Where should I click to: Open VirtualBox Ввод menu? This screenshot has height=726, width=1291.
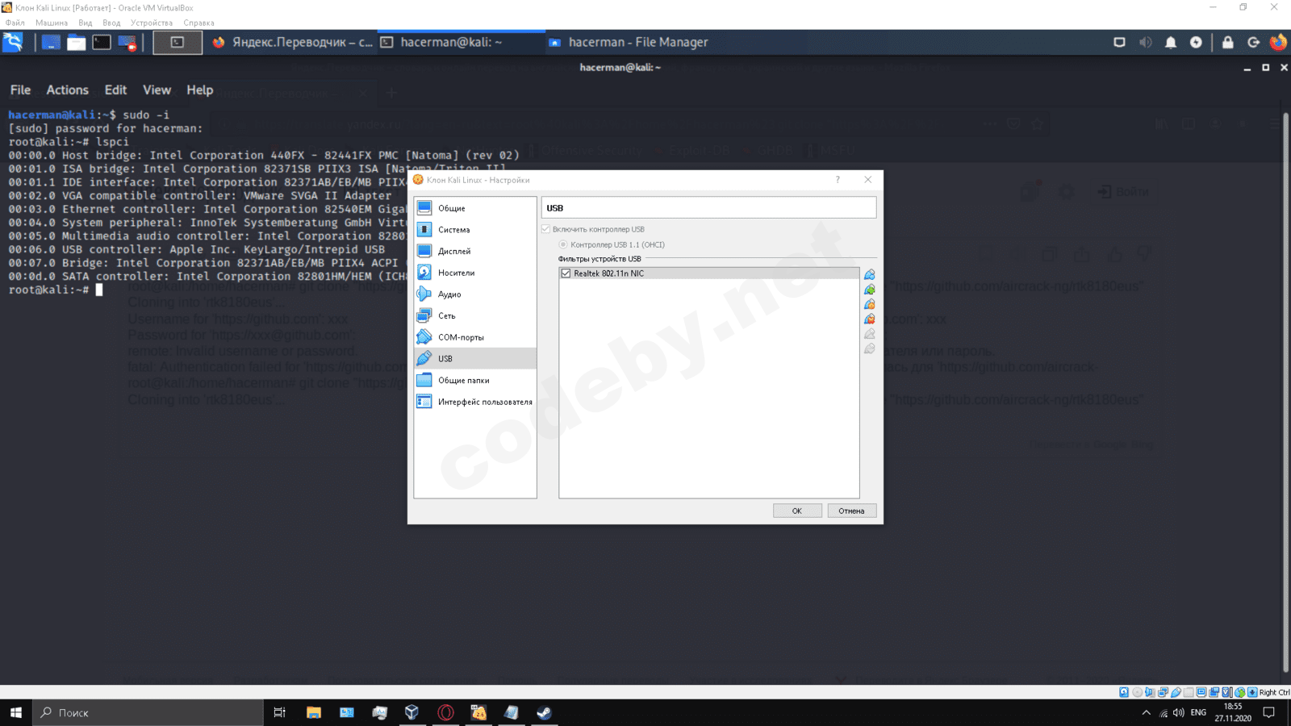pyautogui.click(x=111, y=23)
